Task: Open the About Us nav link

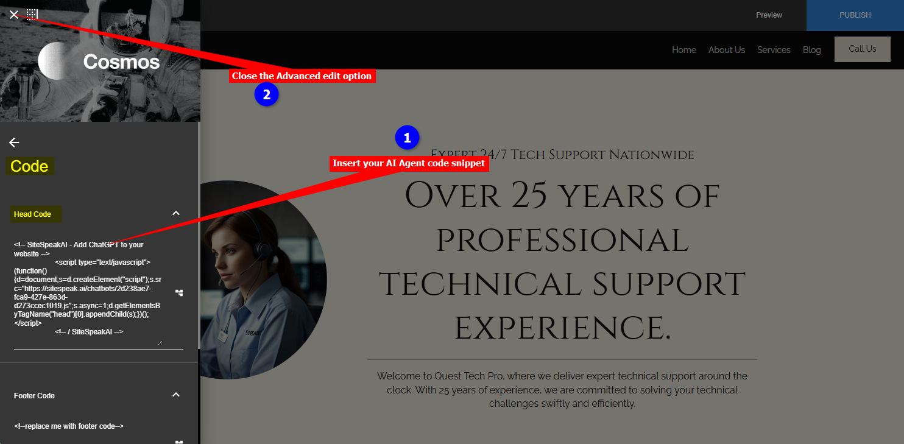Action: pos(727,50)
